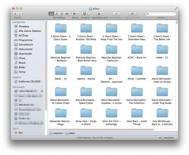Enter full screen via corner arrows

[176, 9]
